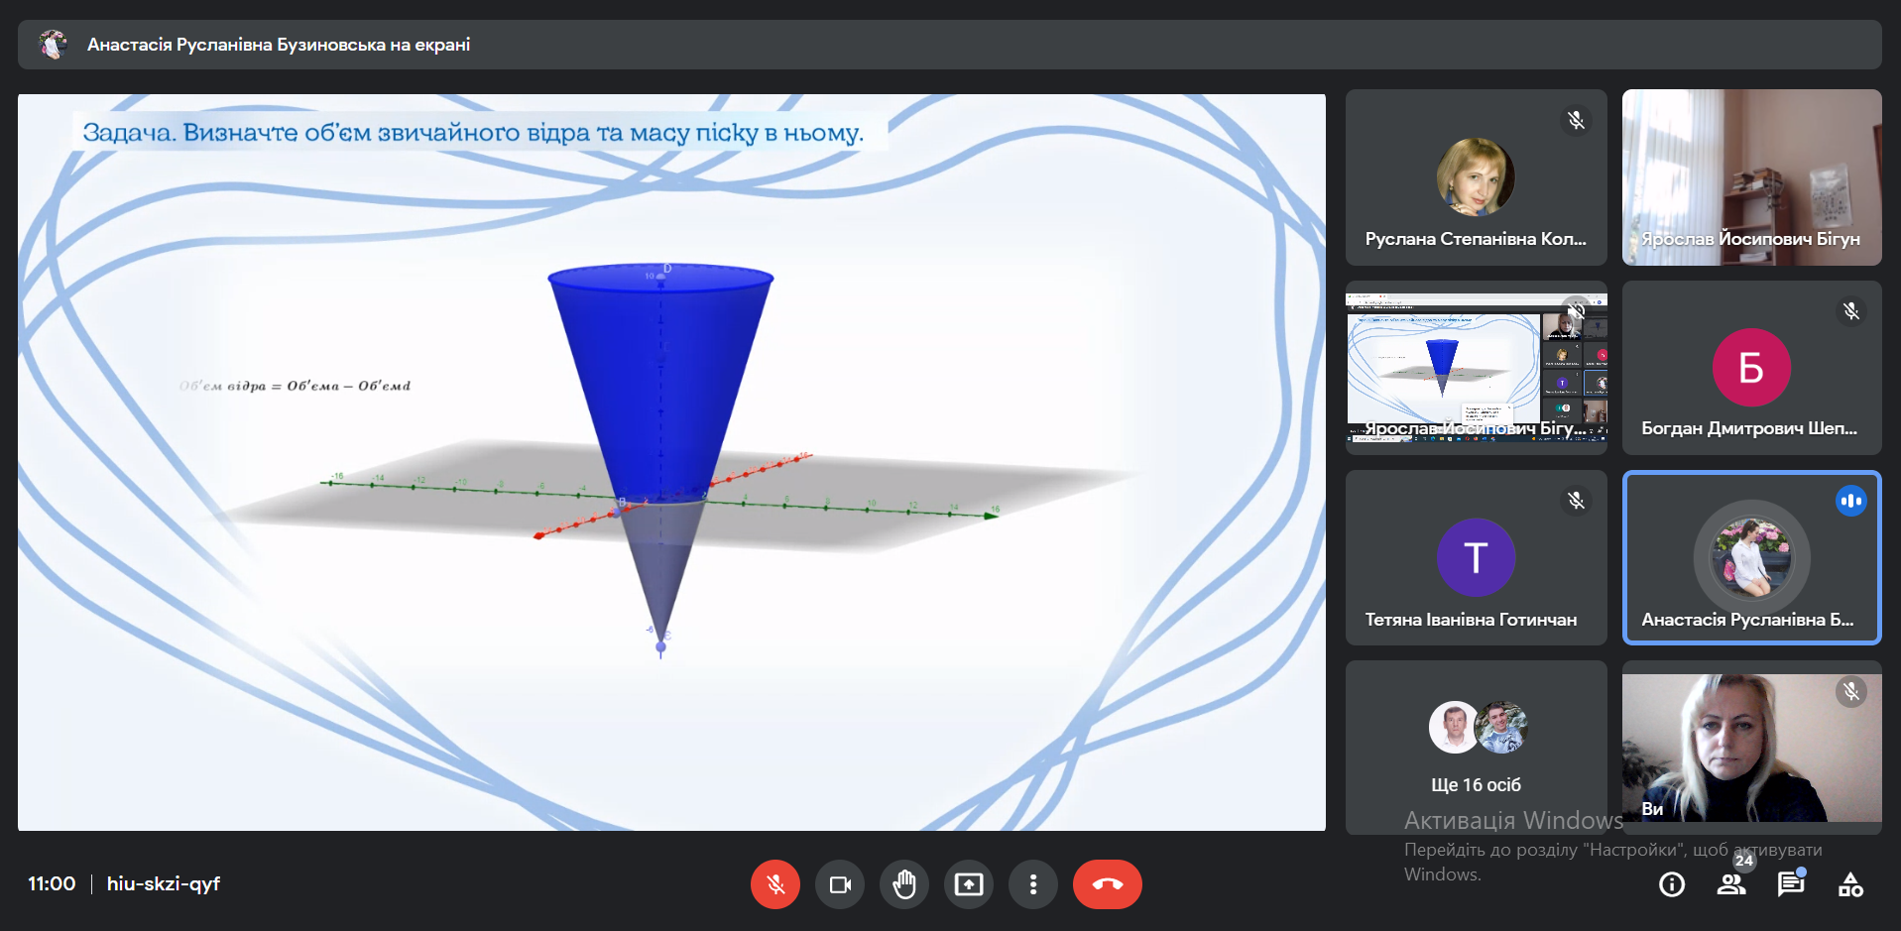This screenshot has width=1901, height=931.
Task: Open the 'Ще 16 осіб' tile
Action: pos(1476,748)
